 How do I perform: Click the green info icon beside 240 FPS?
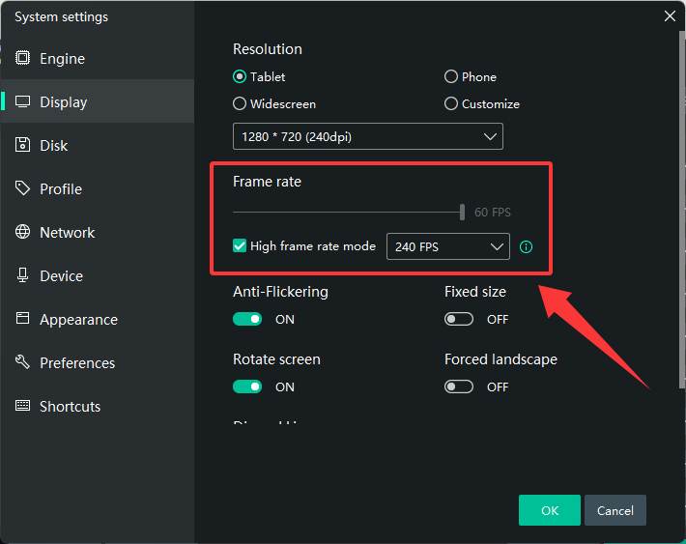click(x=526, y=247)
